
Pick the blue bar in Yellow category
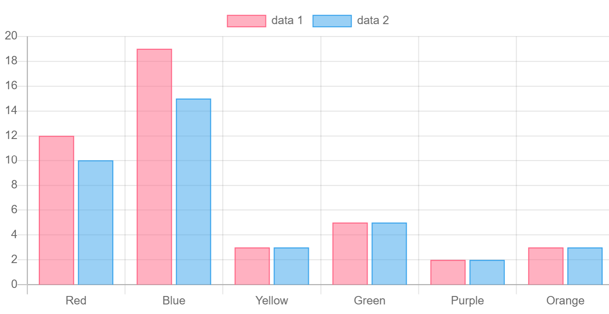coord(291,266)
